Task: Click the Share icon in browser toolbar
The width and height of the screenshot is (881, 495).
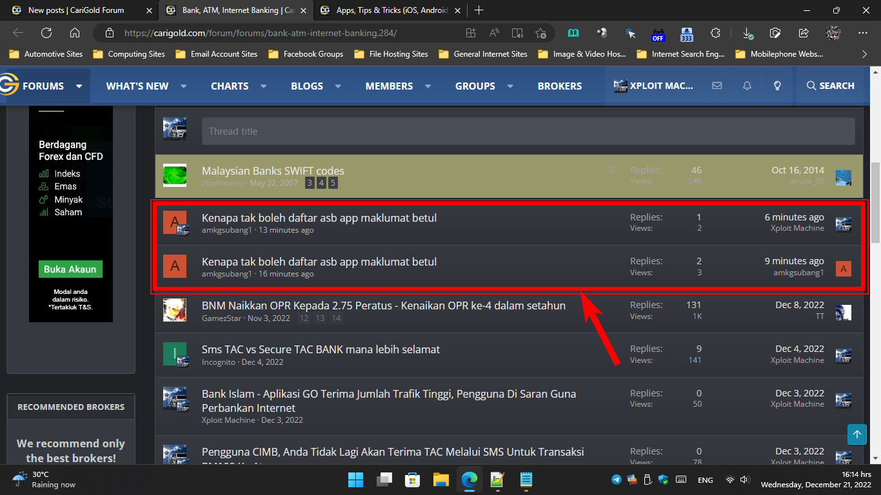Action: (x=804, y=33)
